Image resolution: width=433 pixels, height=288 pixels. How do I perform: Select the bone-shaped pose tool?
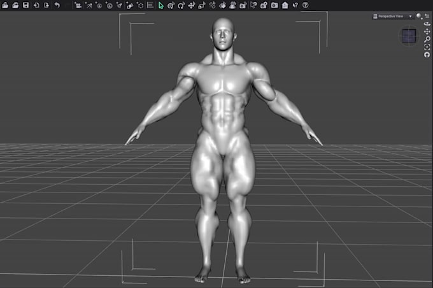[212, 5]
